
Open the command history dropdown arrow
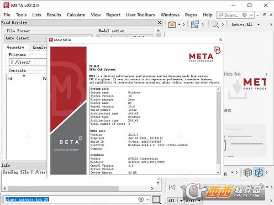pos(148,200)
